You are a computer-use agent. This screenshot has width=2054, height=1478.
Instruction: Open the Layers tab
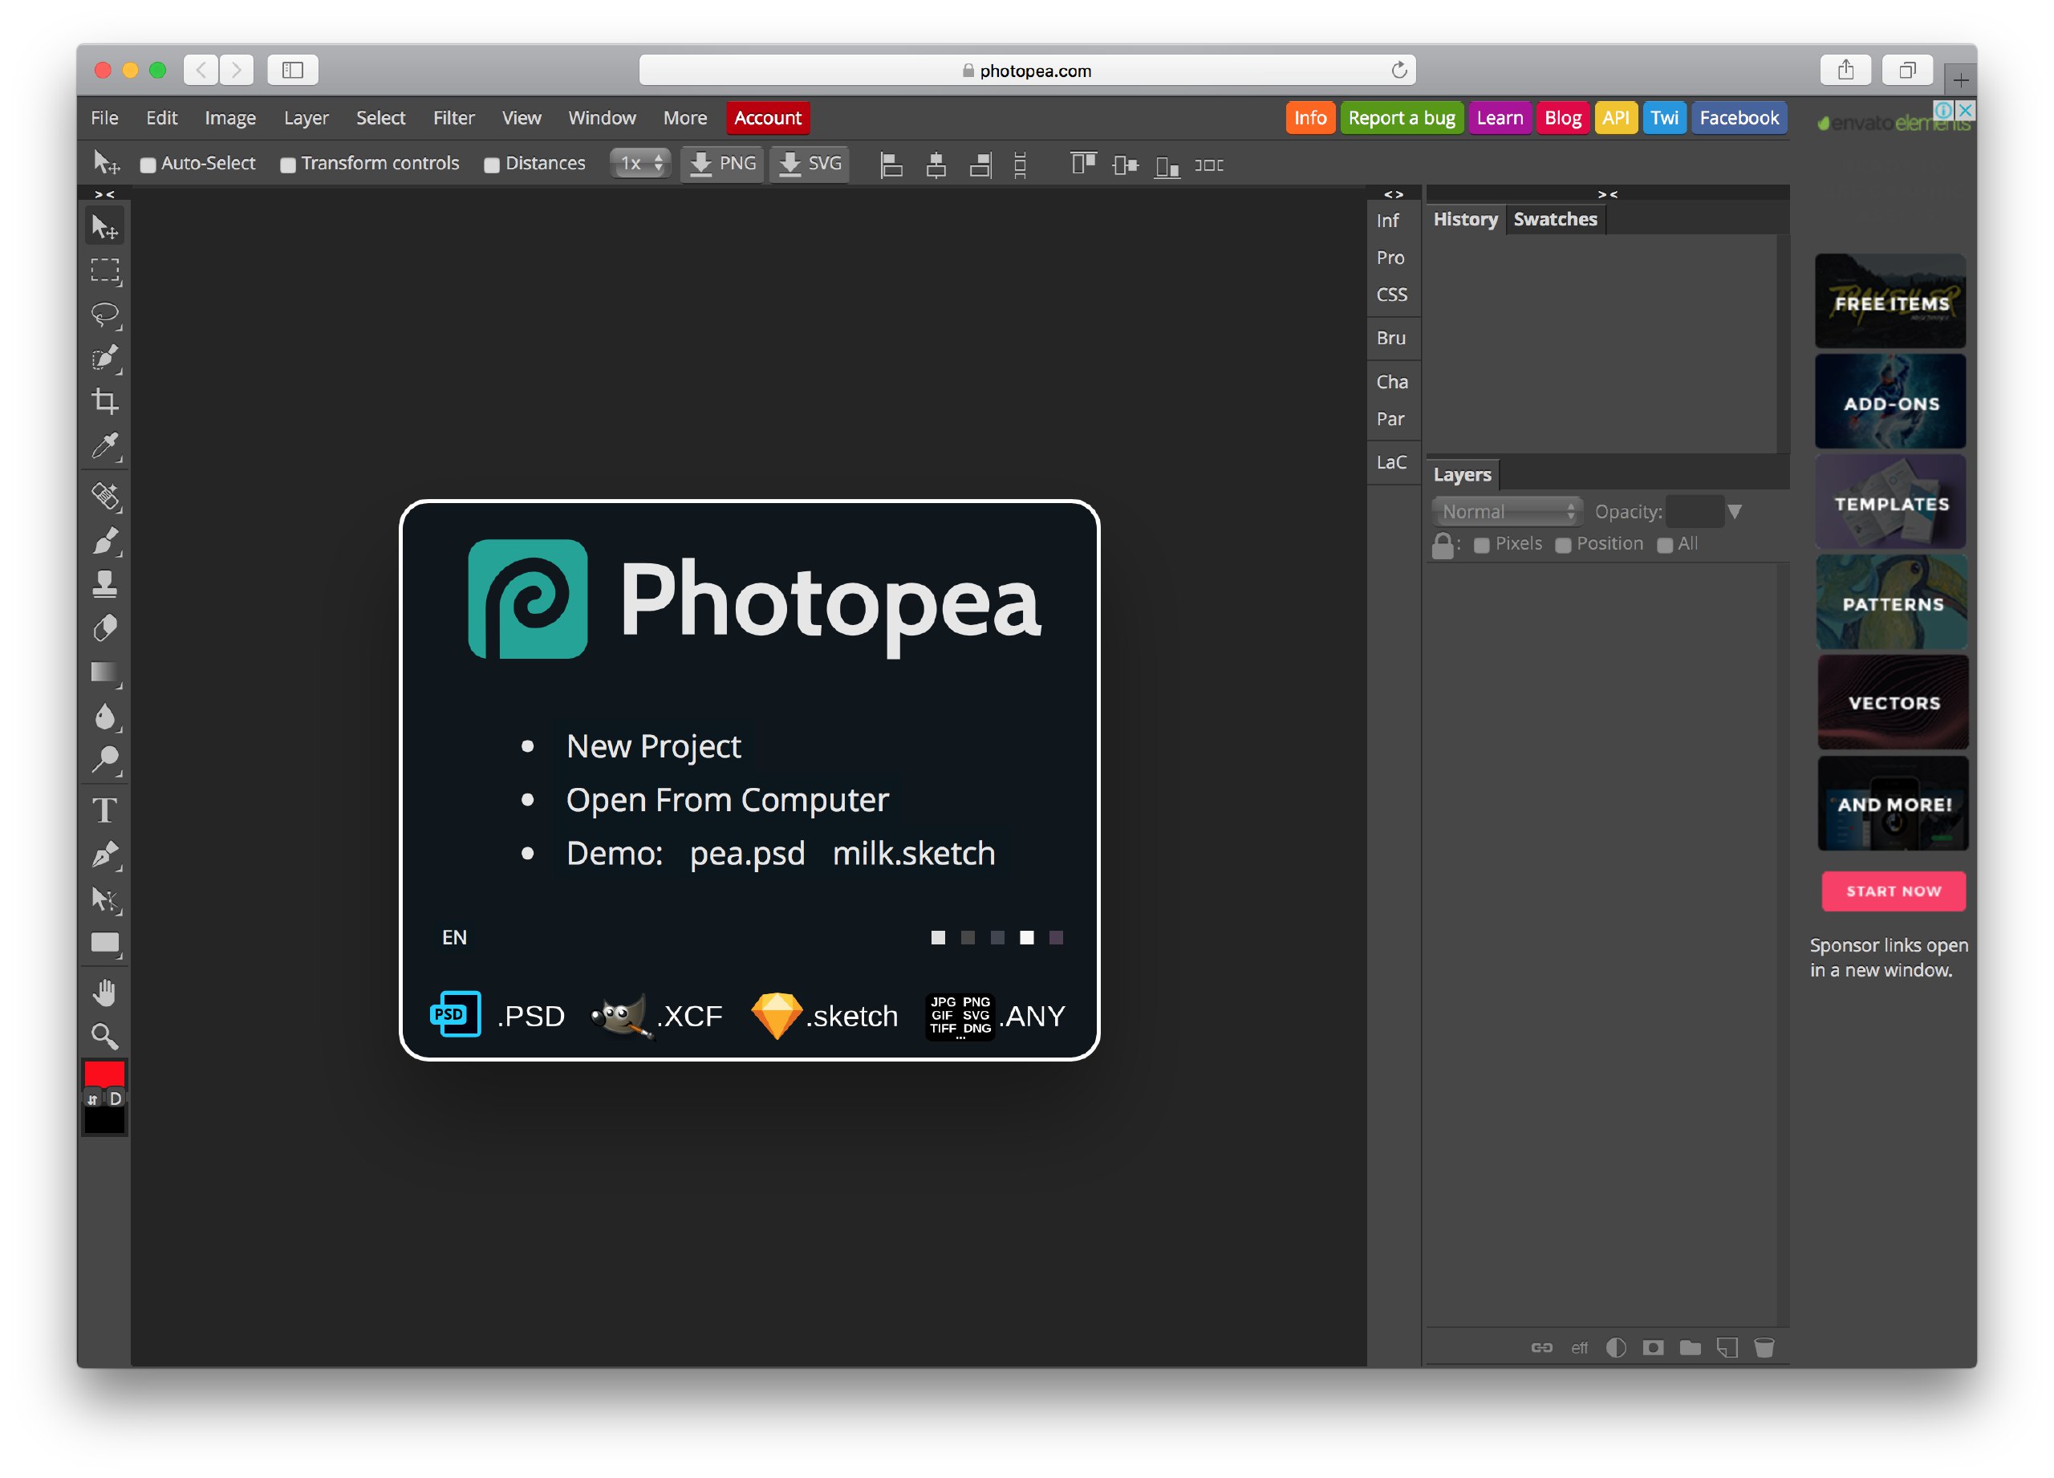1462,474
